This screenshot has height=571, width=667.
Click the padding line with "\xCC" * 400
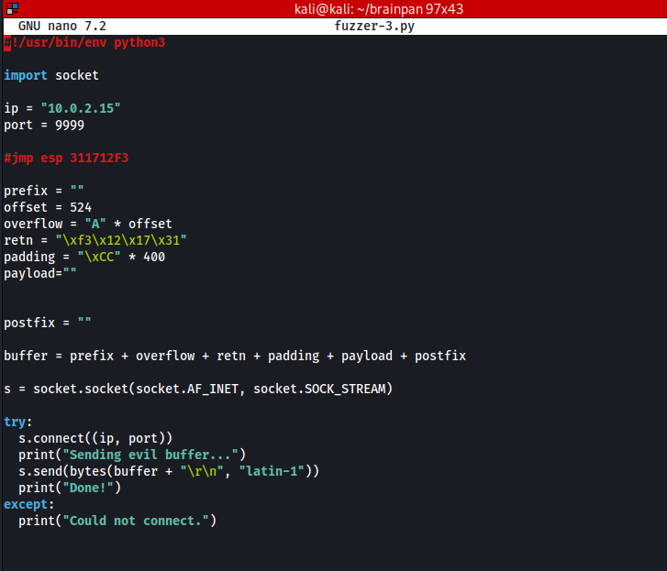pyautogui.click(x=84, y=257)
